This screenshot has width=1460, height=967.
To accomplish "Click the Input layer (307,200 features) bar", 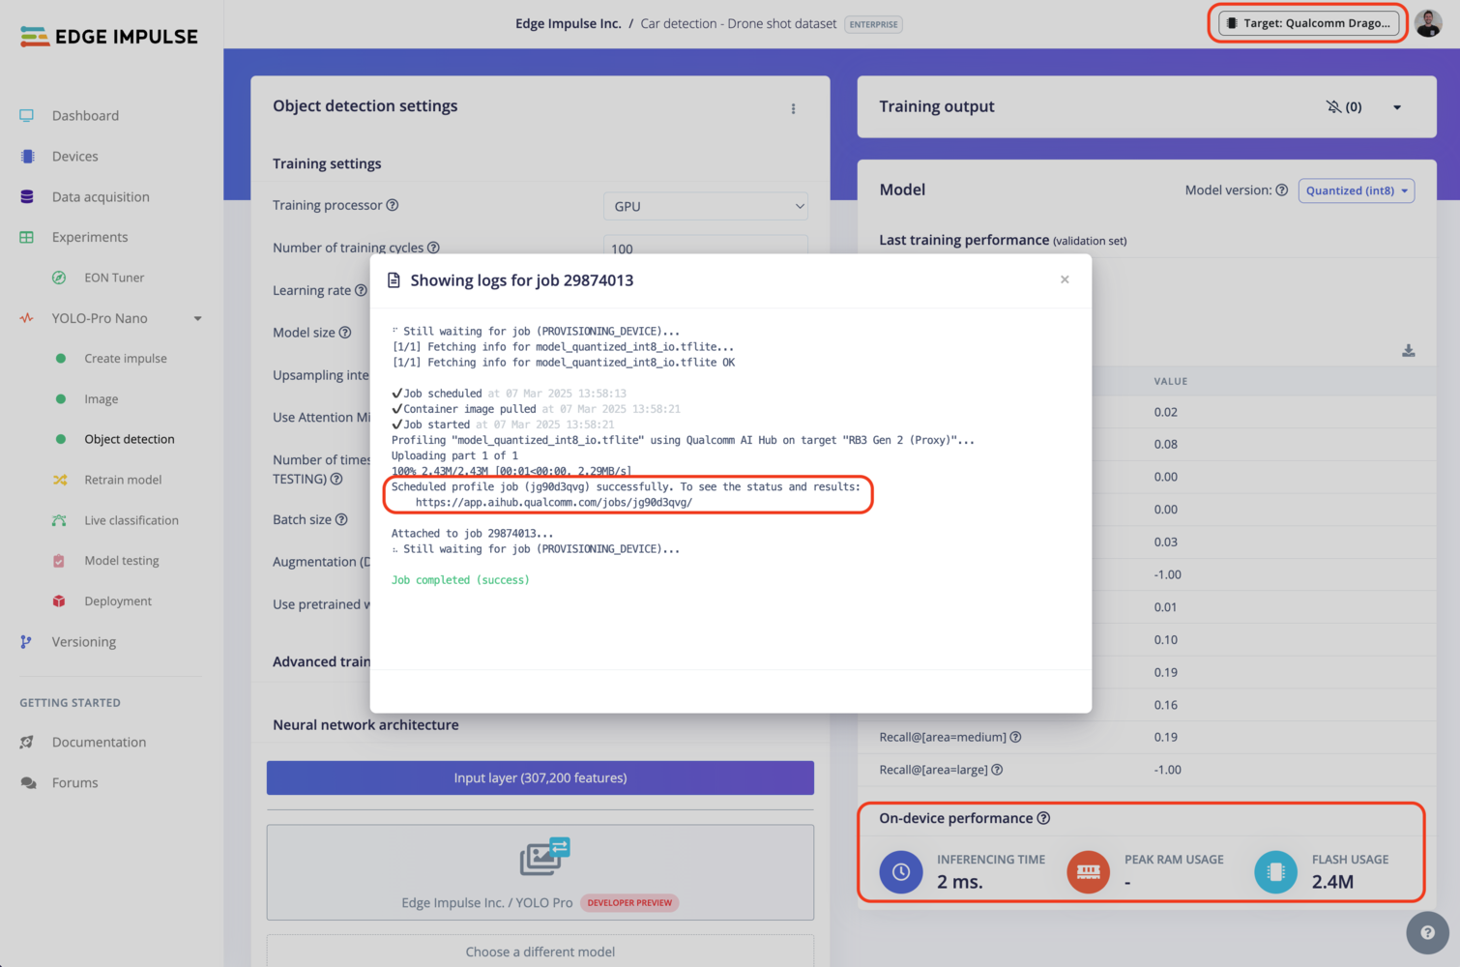I will tap(540, 777).
